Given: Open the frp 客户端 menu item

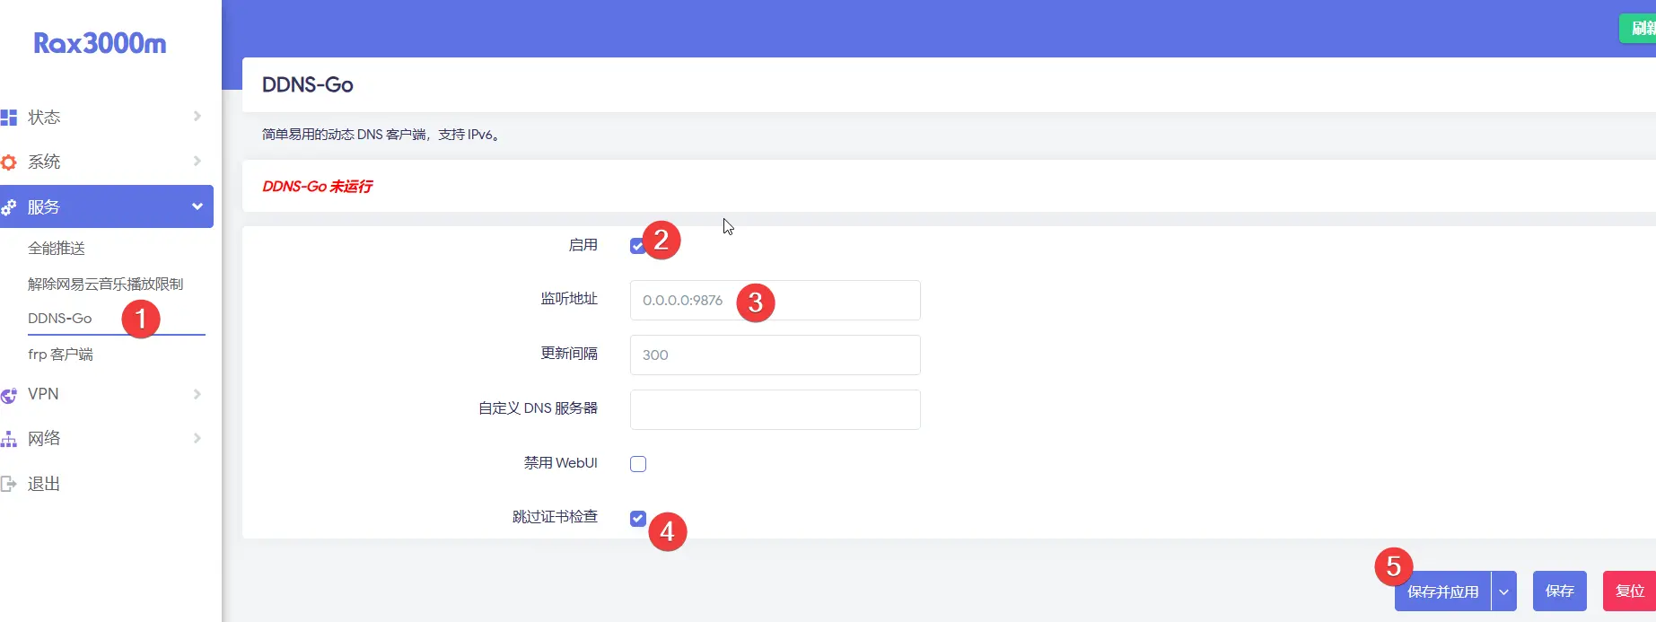Looking at the screenshot, I should tap(60, 355).
